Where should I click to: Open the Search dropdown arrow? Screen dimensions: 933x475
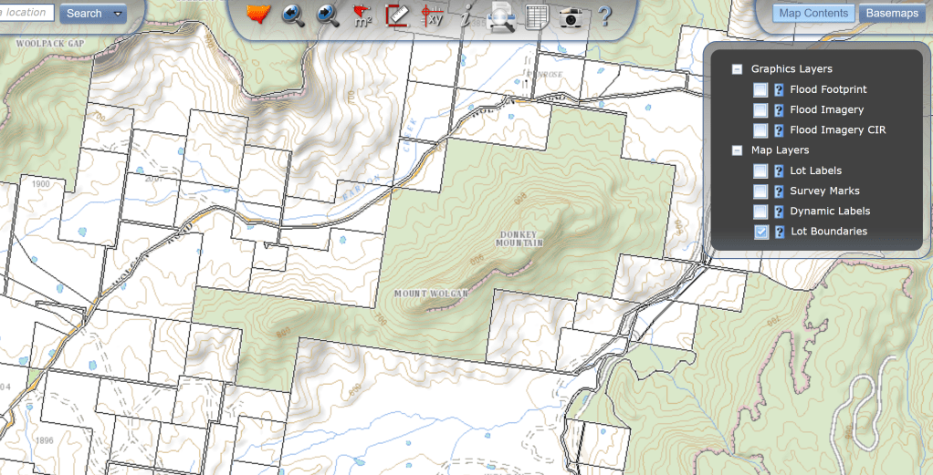(118, 14)
